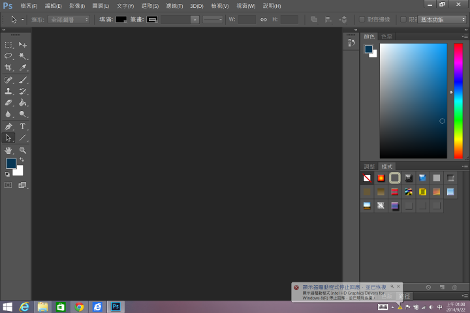The height and width of the screenshot is (313, 470).
Task: Select the Brush tool
Action: (x=22, y=80)
